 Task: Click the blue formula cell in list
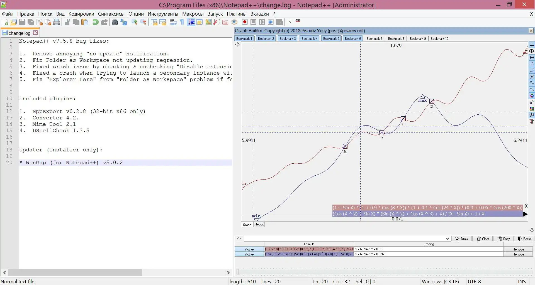coord(309,254)
